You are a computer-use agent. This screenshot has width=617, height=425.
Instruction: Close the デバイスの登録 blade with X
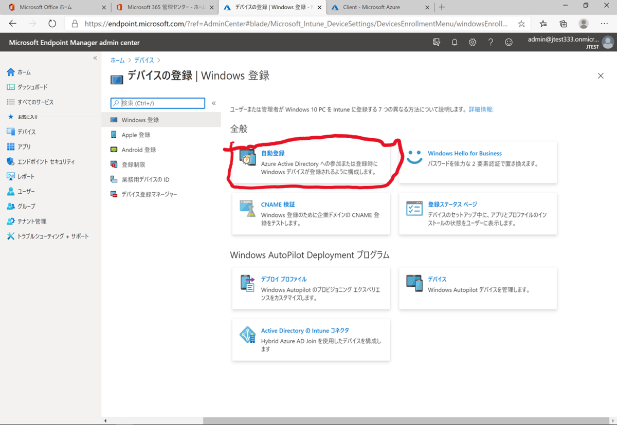(601, 76)
